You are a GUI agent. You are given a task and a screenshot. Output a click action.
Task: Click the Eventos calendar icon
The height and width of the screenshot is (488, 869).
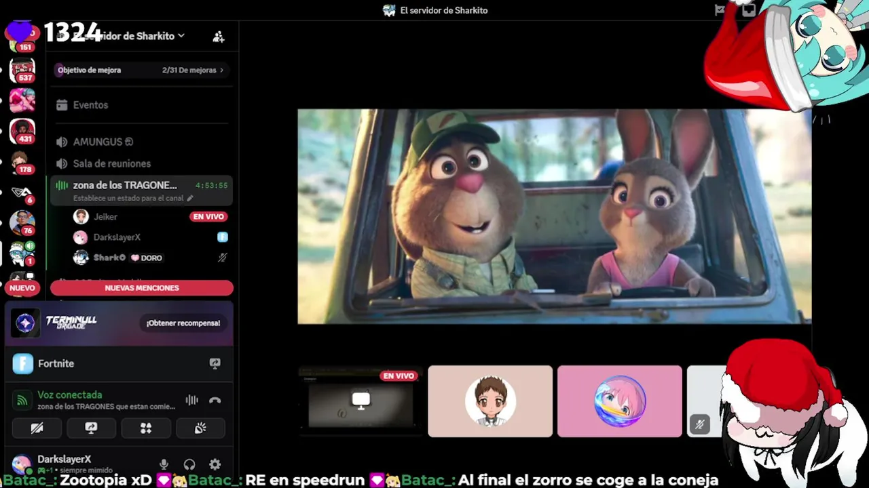(62, 105)
